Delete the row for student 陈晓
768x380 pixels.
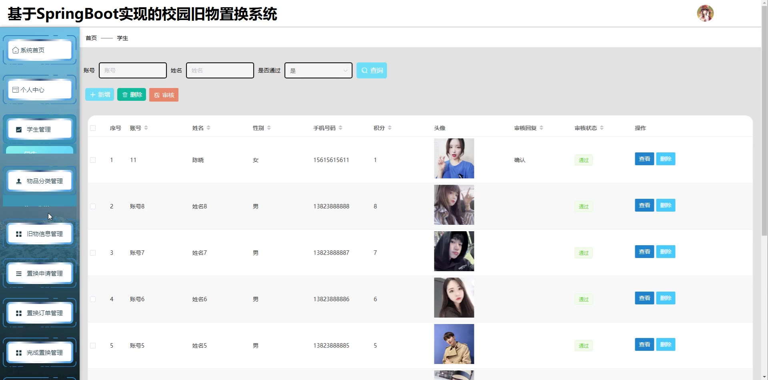[x=666, y=159]
